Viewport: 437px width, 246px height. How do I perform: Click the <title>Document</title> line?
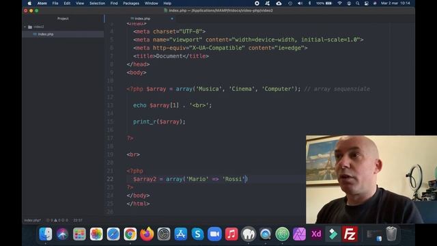pos(171,56)
